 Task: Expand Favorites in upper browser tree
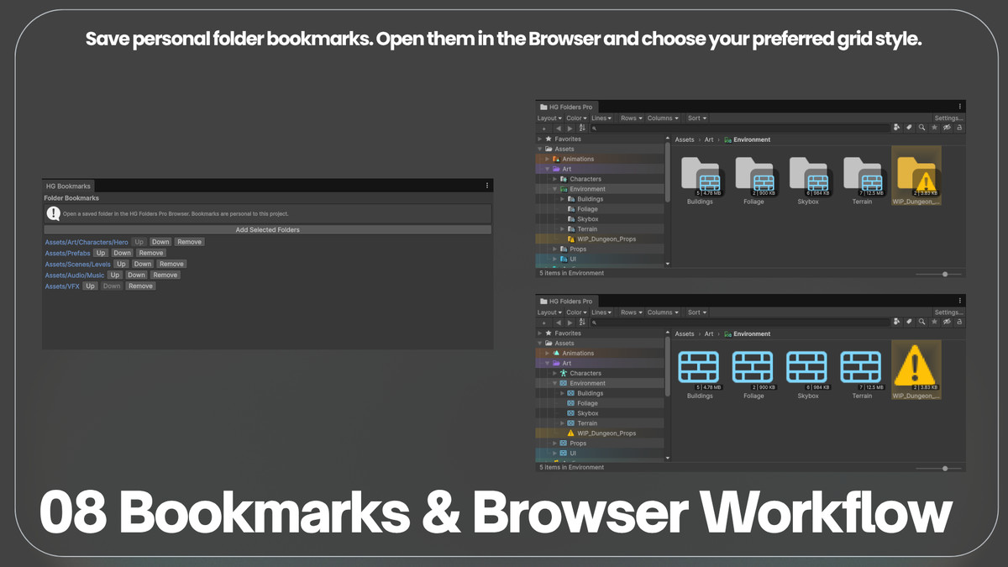point(540,139)
